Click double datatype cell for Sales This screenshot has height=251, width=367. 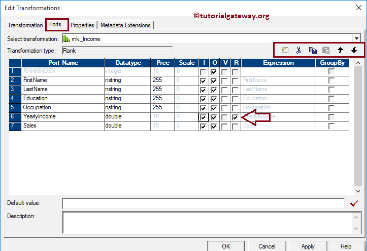(x=127, y=126)
